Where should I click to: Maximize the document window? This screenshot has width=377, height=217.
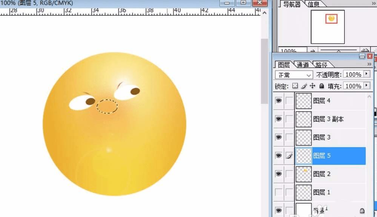243,3
